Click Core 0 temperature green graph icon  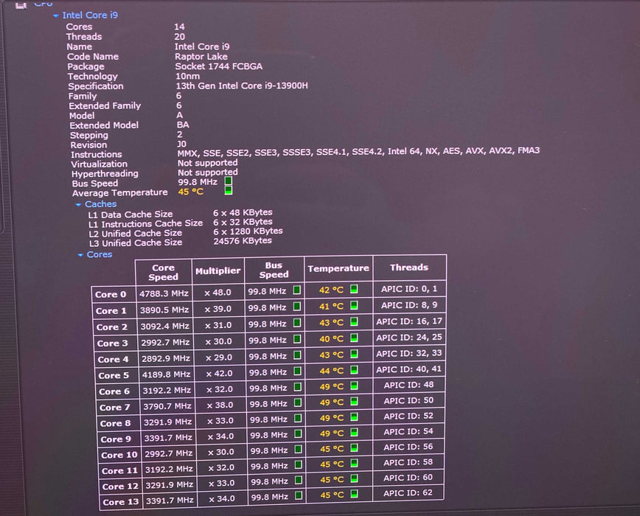354,289
